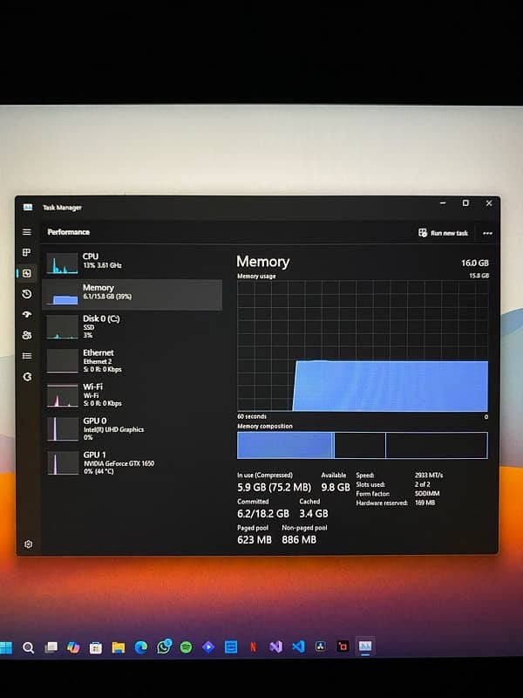
Task: Open Task Manager settings gear
Action: coord(28,544)
